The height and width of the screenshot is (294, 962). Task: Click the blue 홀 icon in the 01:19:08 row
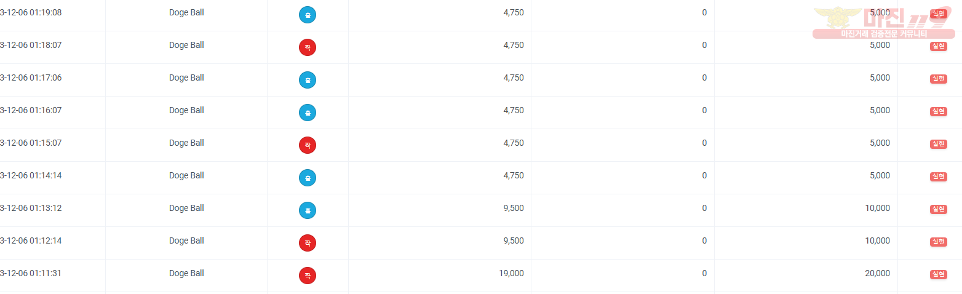tap(308, 15)
